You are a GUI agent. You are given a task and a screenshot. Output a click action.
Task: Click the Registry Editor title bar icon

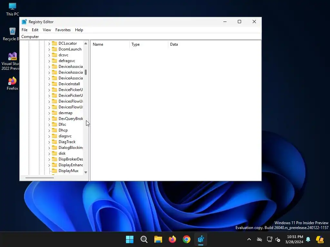pyautogui.click(x=24, y=22)
